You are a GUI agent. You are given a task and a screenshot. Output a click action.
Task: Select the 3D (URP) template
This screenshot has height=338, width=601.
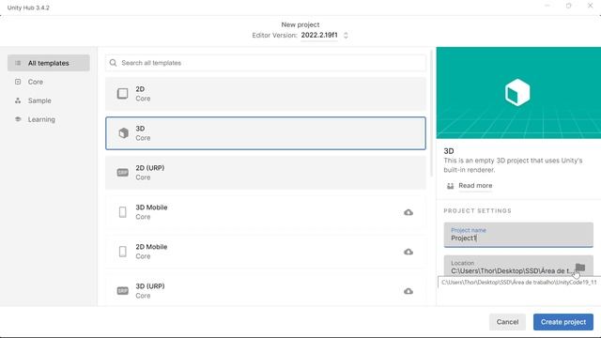[x=266, y=290]
